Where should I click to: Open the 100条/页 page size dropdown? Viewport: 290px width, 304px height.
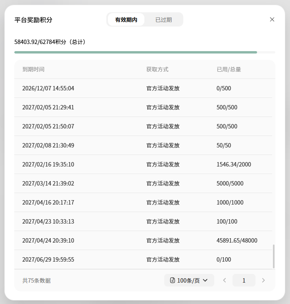point(189,280)
